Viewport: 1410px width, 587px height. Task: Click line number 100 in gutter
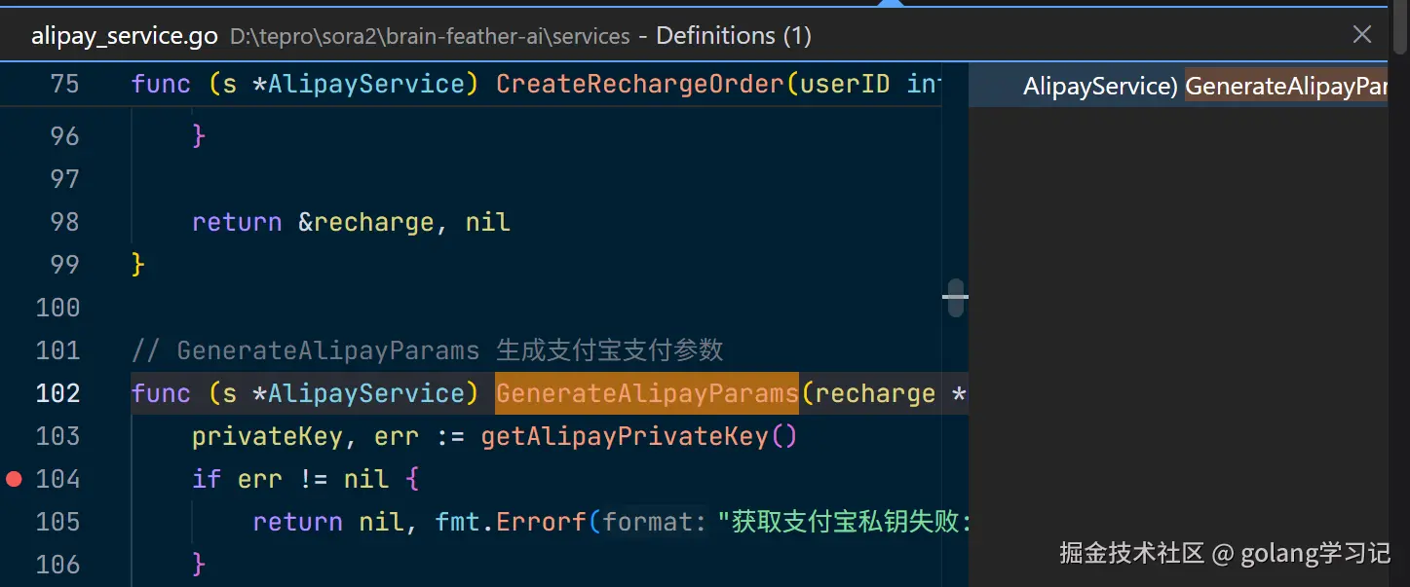tap(57, 308)
